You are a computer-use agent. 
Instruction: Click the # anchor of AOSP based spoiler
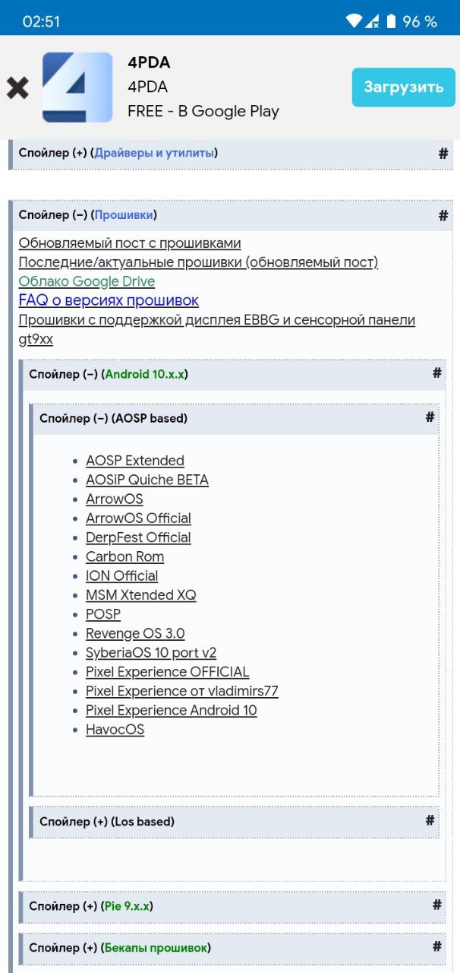430,417
